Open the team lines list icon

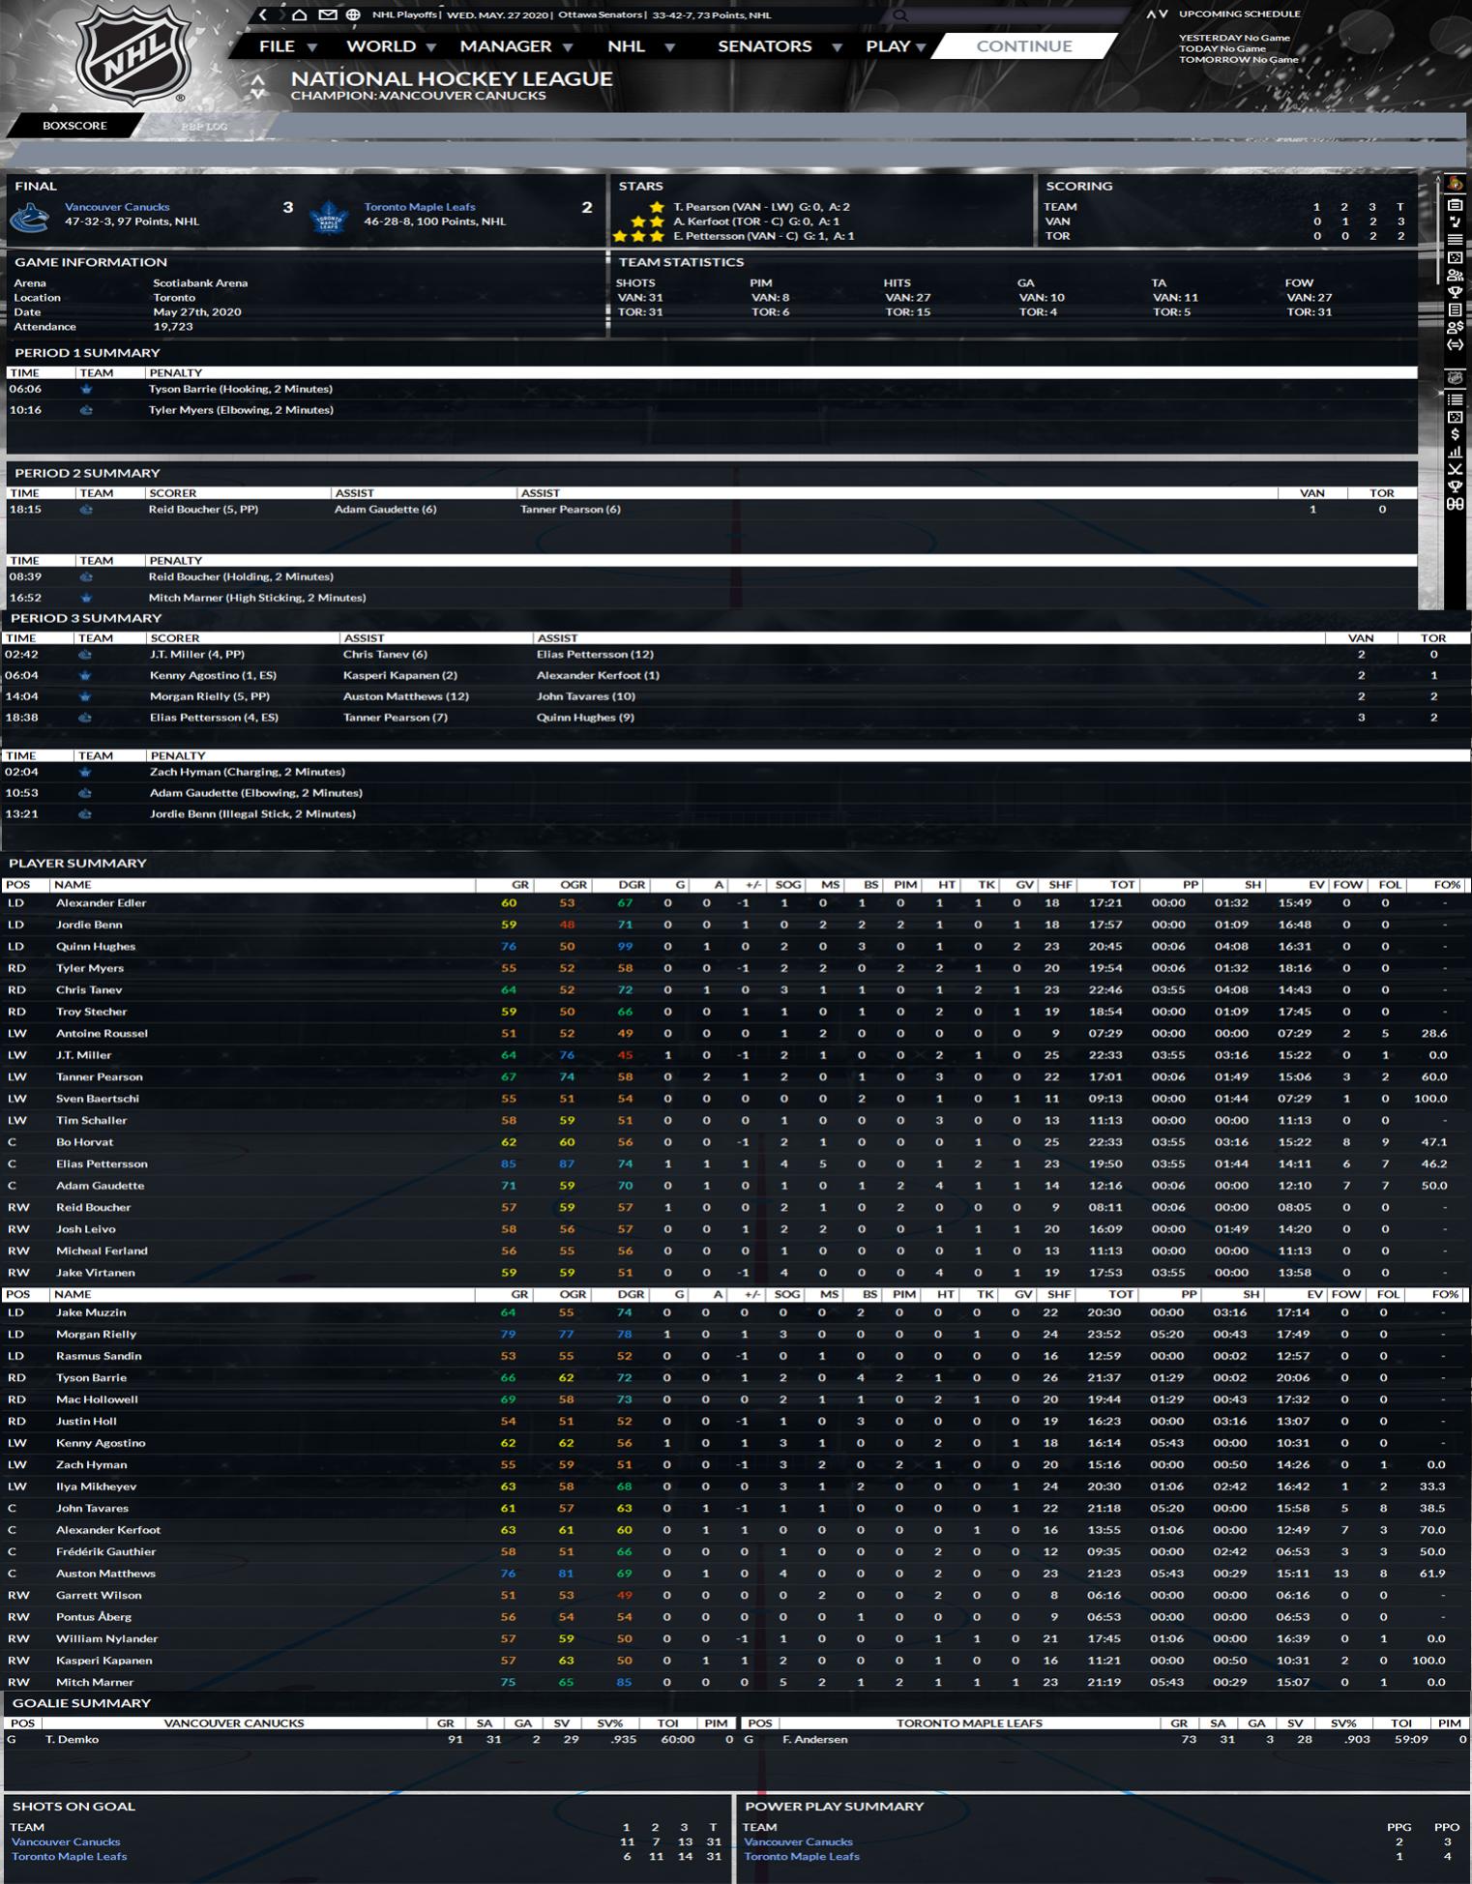1455,239
